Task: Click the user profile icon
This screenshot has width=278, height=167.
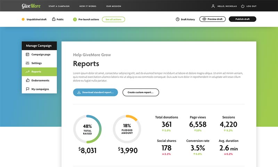Action: coord(213,6)
